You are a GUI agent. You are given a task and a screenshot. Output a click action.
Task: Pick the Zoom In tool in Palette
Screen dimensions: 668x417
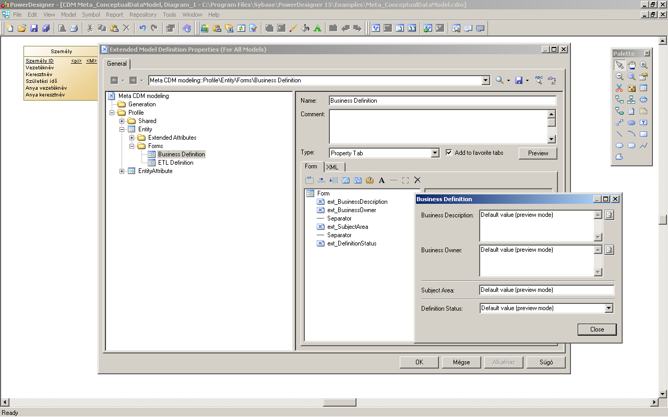[643, 65]
